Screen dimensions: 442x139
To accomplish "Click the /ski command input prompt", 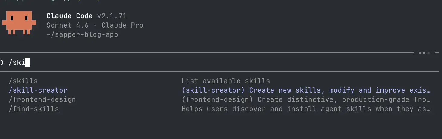I will coord(219,62).
